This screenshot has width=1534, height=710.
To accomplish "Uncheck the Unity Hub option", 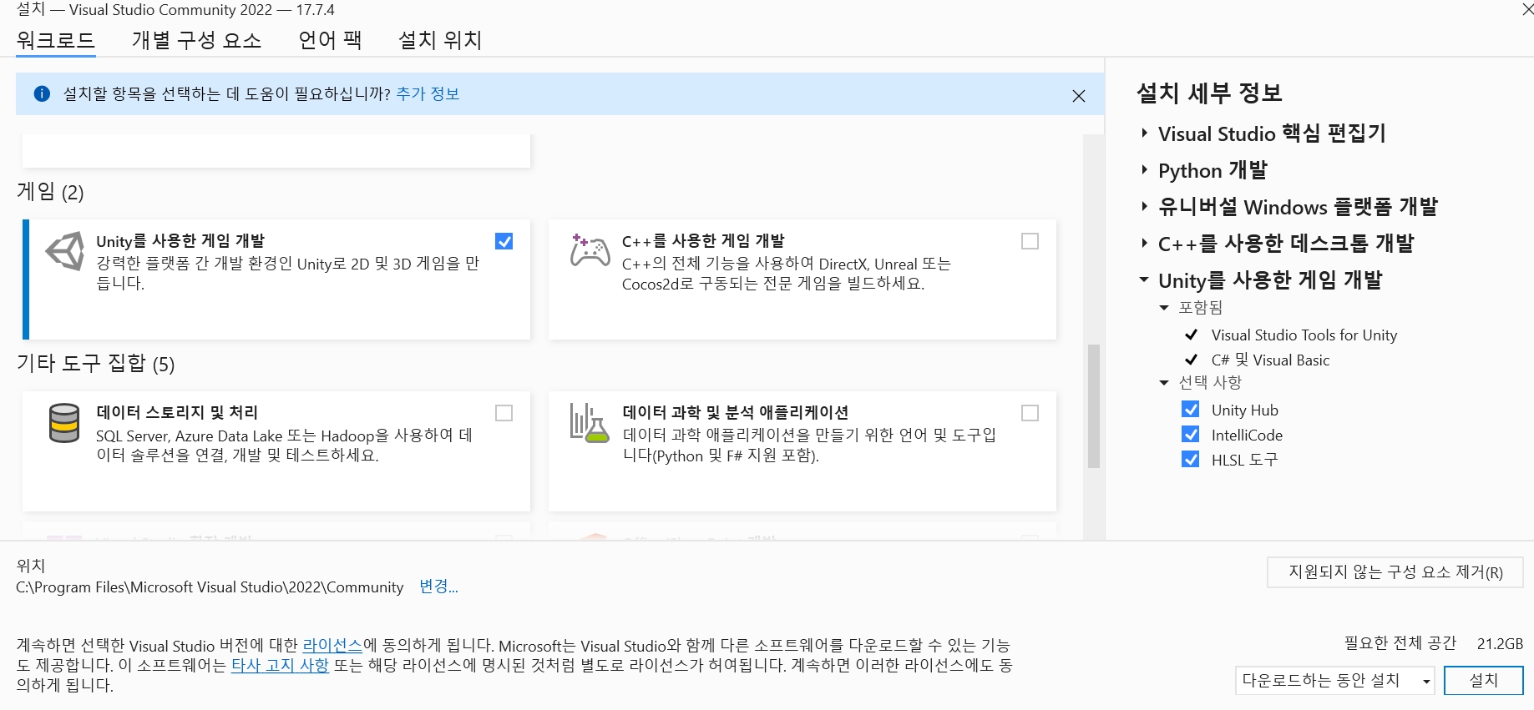I will 1191,410.
